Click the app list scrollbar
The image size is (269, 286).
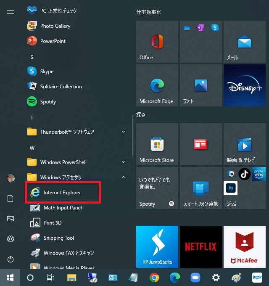(x=133, y=136)
